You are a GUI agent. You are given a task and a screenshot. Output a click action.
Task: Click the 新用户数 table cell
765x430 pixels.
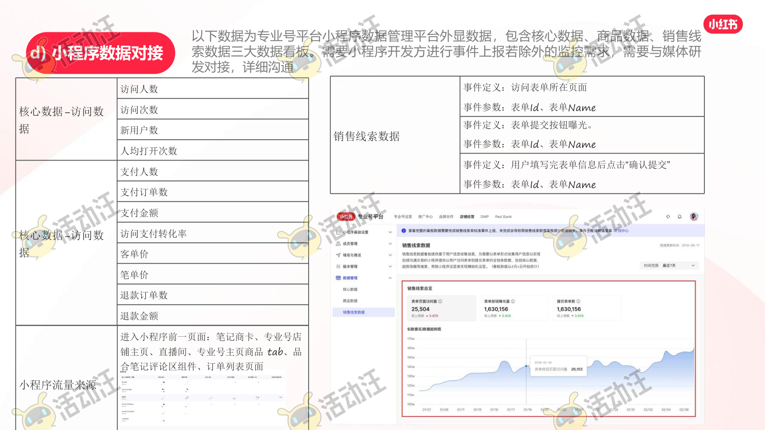click(x=213, y=130)
